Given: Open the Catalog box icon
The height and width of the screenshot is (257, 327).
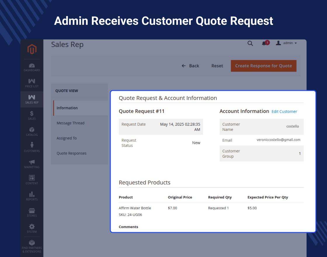Looking at the screenshot, I should pyautogui.click(x=32, y=130).
